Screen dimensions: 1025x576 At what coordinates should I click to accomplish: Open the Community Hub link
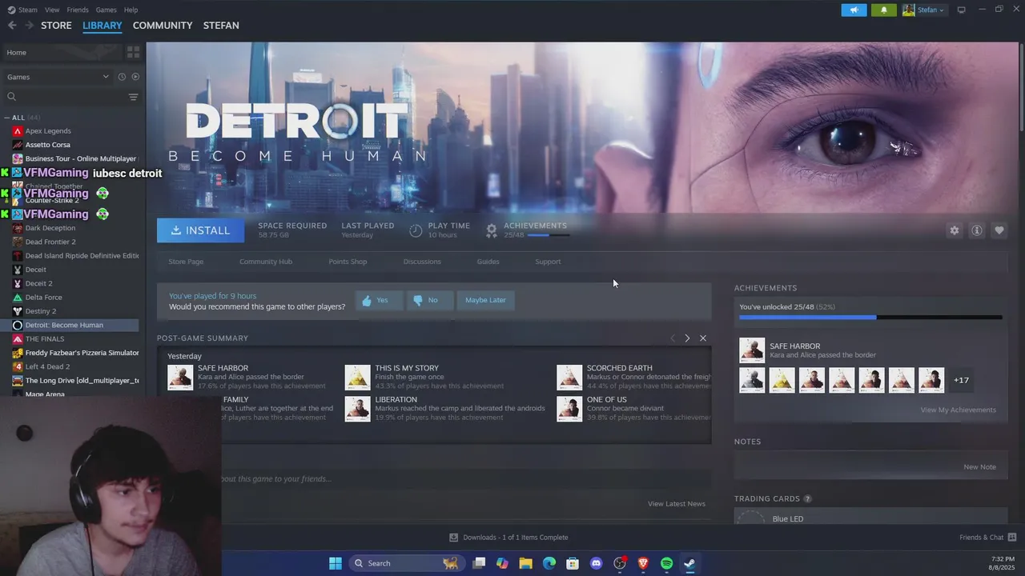(x=266, y=262)
